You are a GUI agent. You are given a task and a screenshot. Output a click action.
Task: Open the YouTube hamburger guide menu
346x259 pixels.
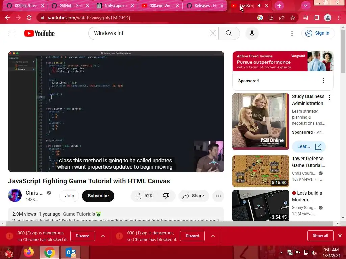[12, 33]
